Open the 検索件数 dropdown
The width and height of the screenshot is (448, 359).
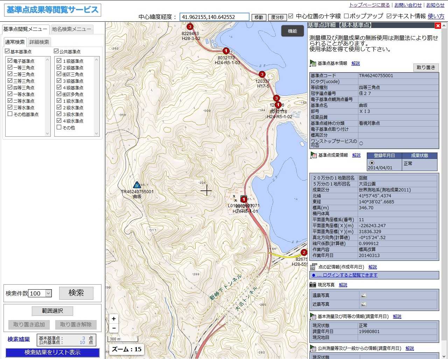pos(48,293)
